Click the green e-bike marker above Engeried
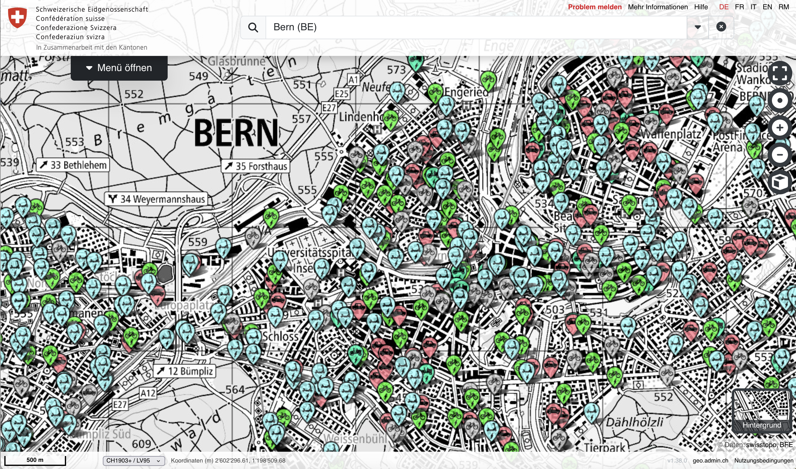This screenshot has width=796, height=469. tap(488, 80)
